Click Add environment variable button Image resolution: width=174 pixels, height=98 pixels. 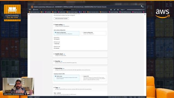pos(61,19)
